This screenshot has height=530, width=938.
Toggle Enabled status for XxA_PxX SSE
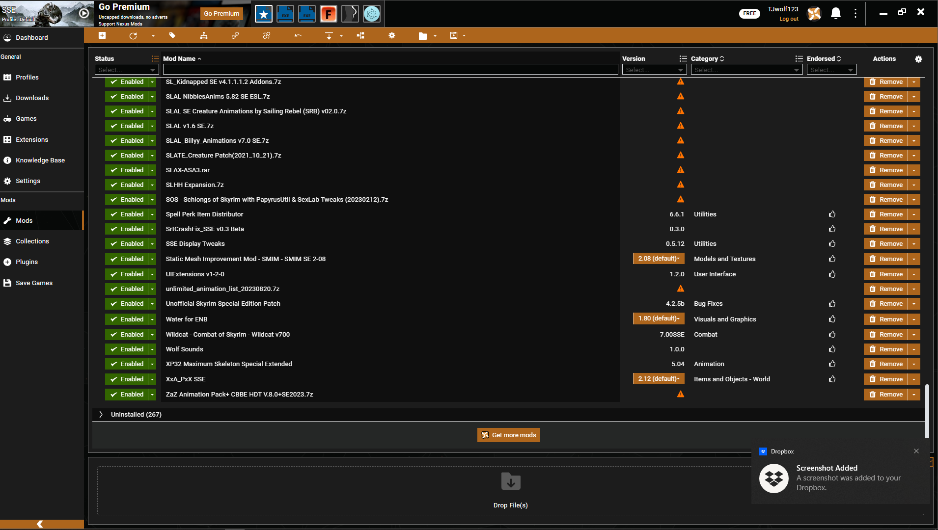127,379
